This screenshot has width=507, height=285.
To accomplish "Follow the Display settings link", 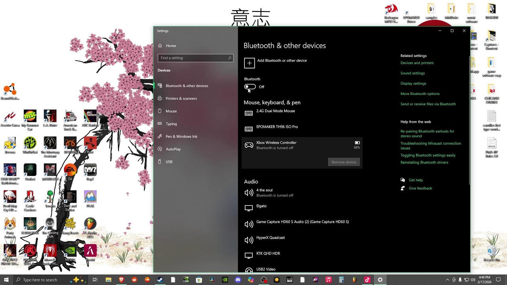I will coord(414,84).
